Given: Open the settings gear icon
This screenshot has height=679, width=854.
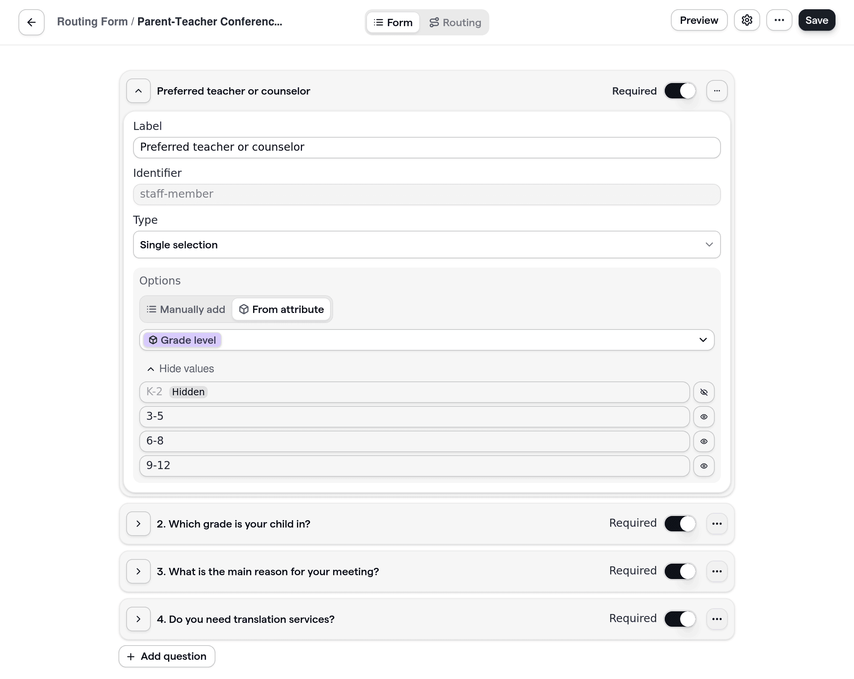Looking at the screenshot, I should [x=746, y=20].
